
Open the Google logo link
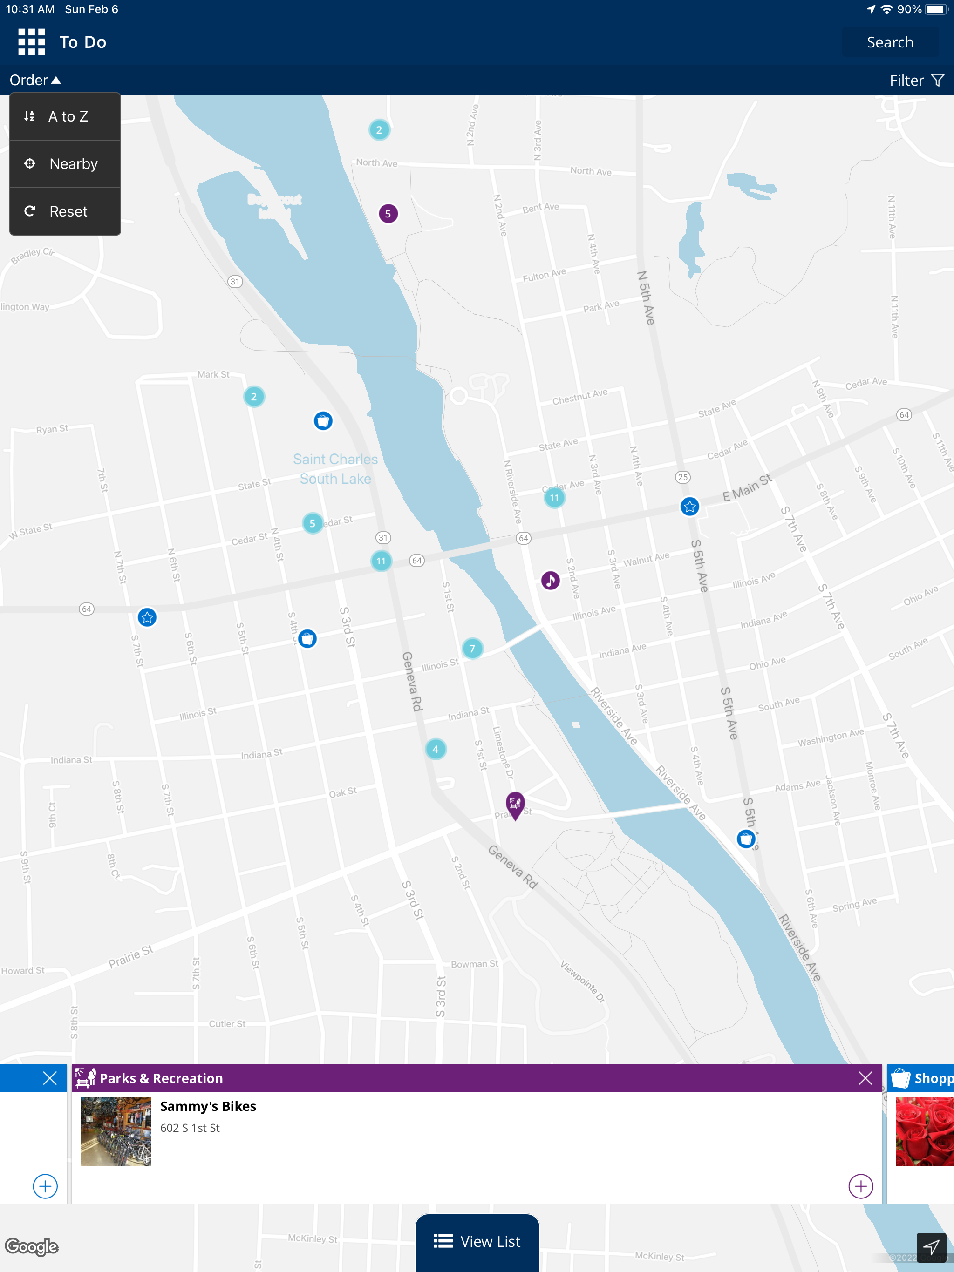32,1247
